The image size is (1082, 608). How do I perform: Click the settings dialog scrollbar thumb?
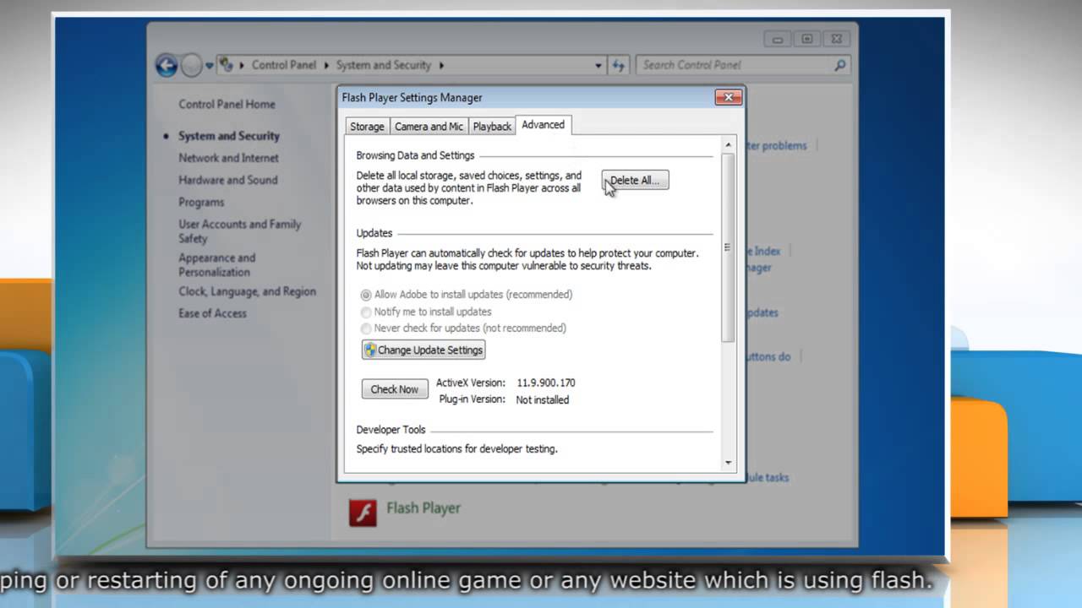tap(728, 247)
